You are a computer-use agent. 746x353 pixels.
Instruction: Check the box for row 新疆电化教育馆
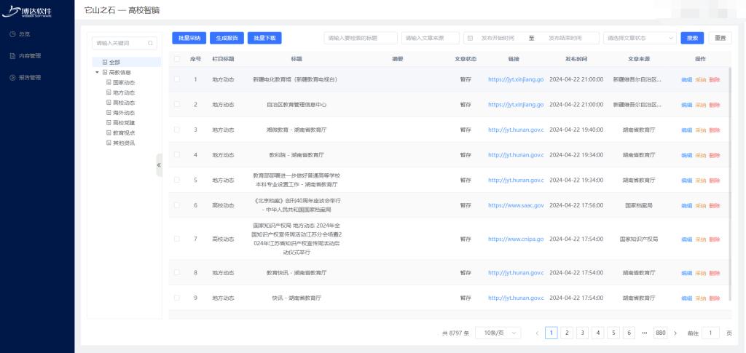click(x=177, y=79)
